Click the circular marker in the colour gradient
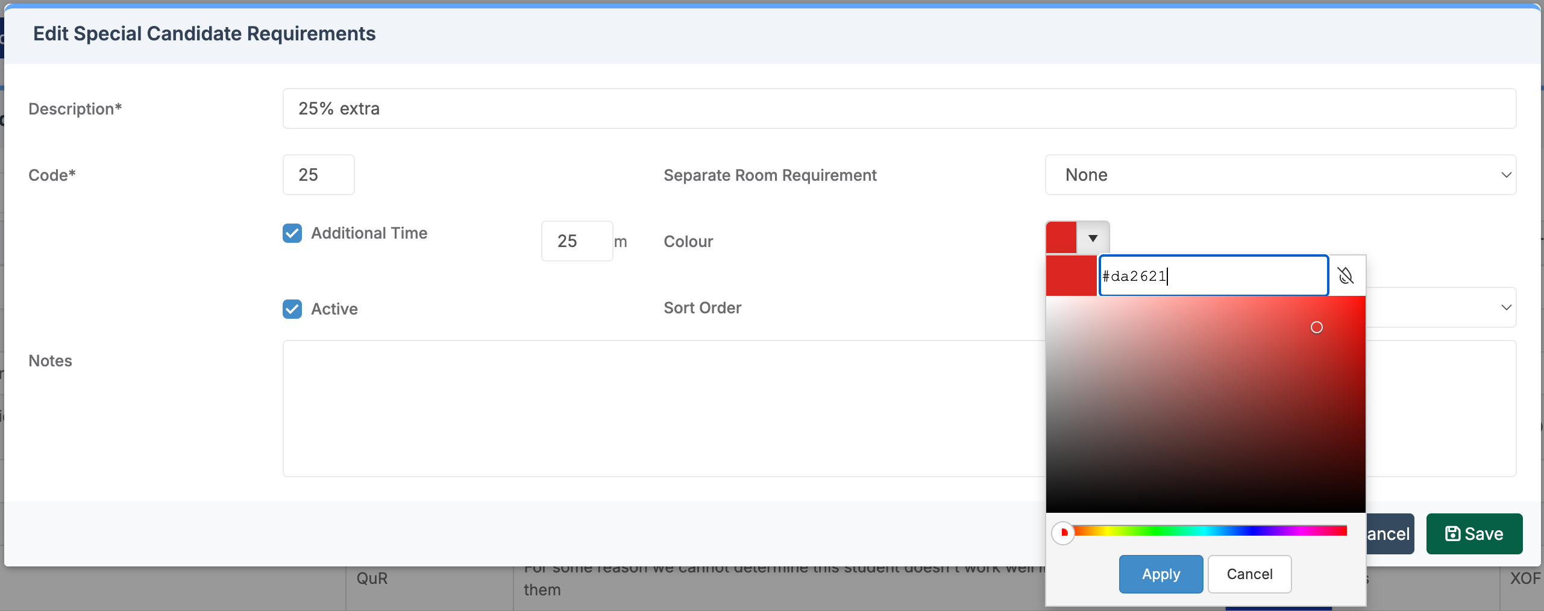The width and height of the screenshot is (1544, 611). tap(1316, 327)
